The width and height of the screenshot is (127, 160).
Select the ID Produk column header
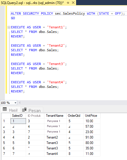pyautogui.click(x=35, y=116)
